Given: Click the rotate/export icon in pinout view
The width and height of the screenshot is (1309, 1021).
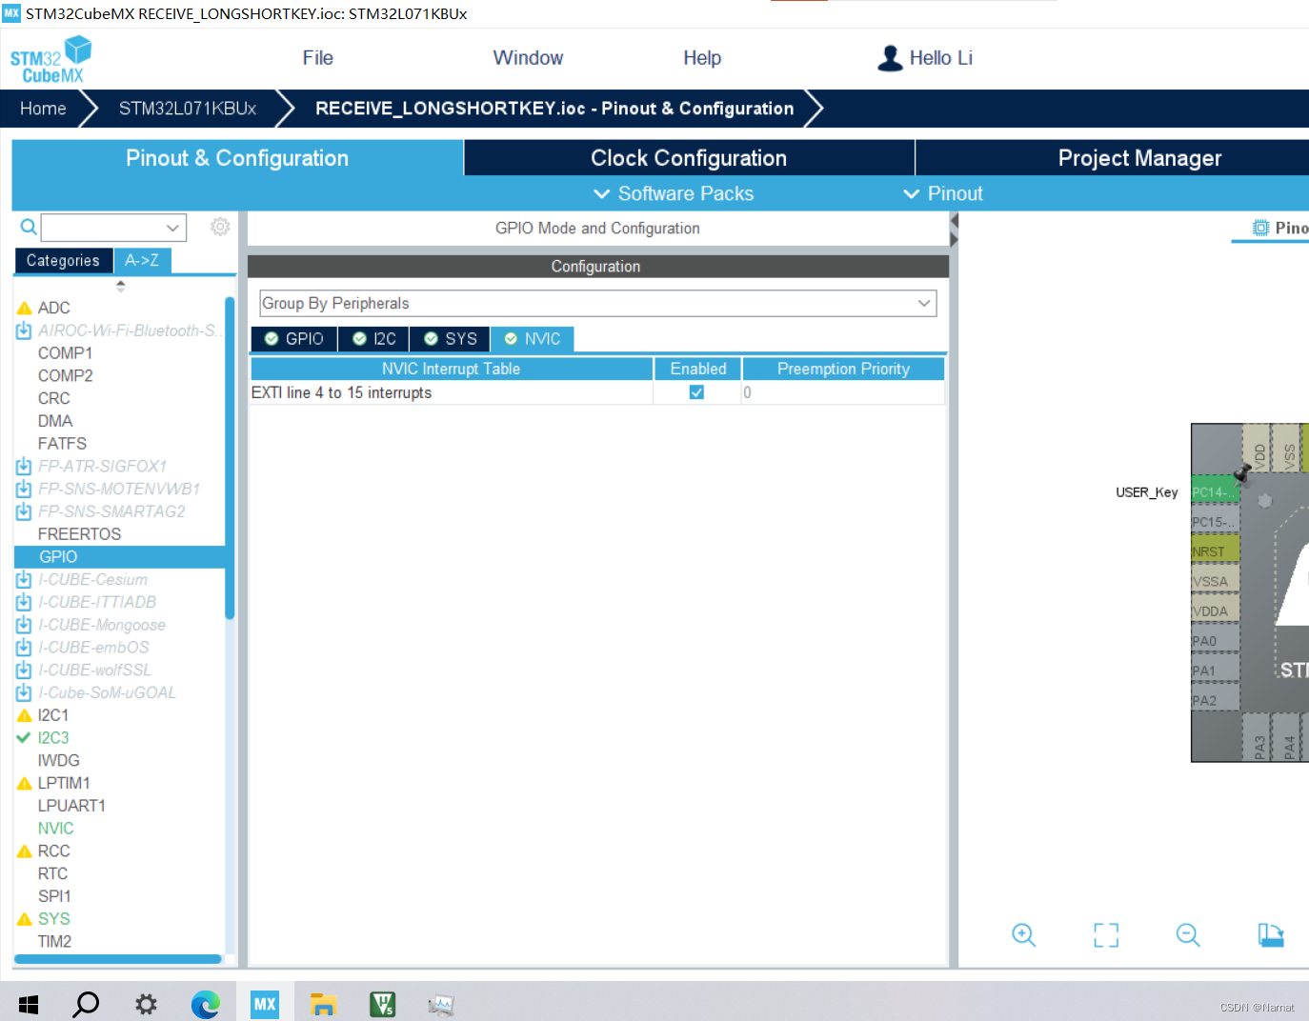Looking at the screenshot, I should [1271, 935].
